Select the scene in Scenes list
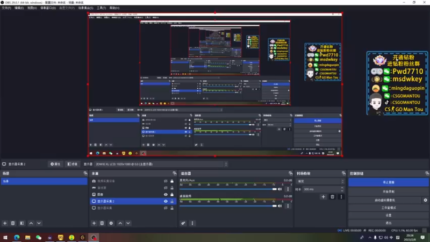Image resolution: width=430 pixels, height=242 pixels. coord(44,181)
